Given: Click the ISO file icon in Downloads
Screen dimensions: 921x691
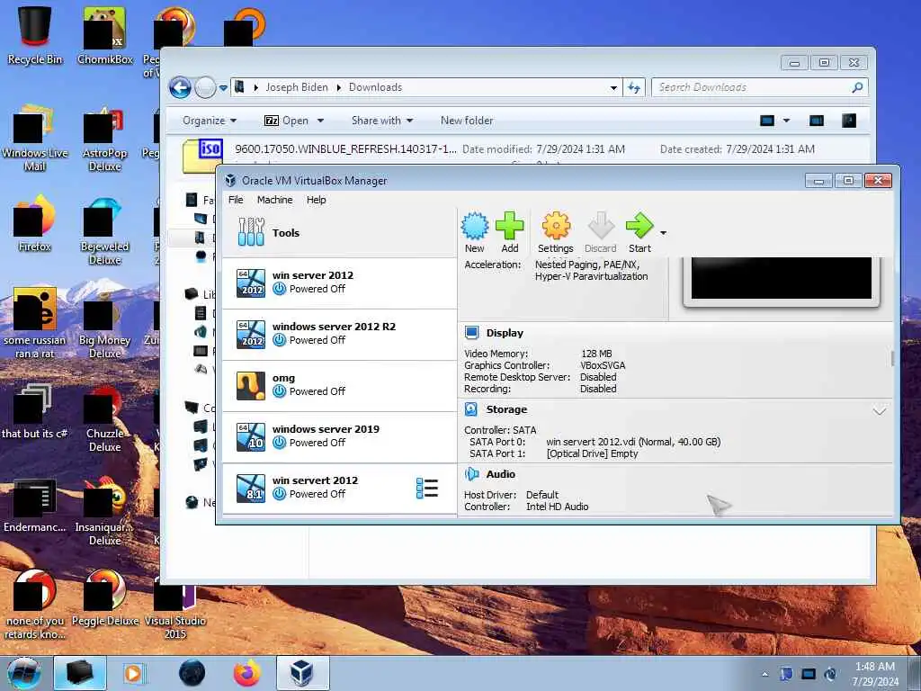Looking at the screenshot, I should [203, 156].
